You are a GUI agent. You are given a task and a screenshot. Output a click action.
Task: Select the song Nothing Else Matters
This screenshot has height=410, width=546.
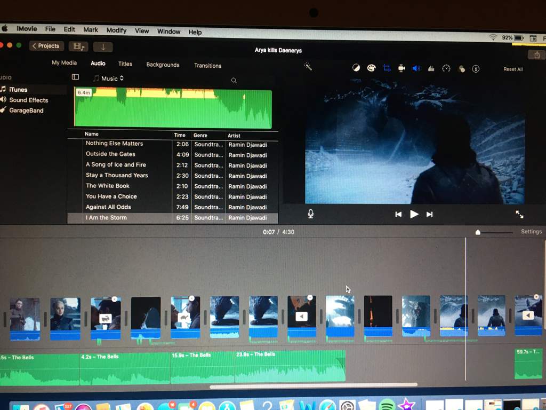[173, 144]
